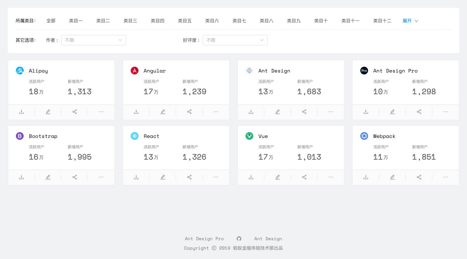Open the Ant Design footer link

point(268,239)
